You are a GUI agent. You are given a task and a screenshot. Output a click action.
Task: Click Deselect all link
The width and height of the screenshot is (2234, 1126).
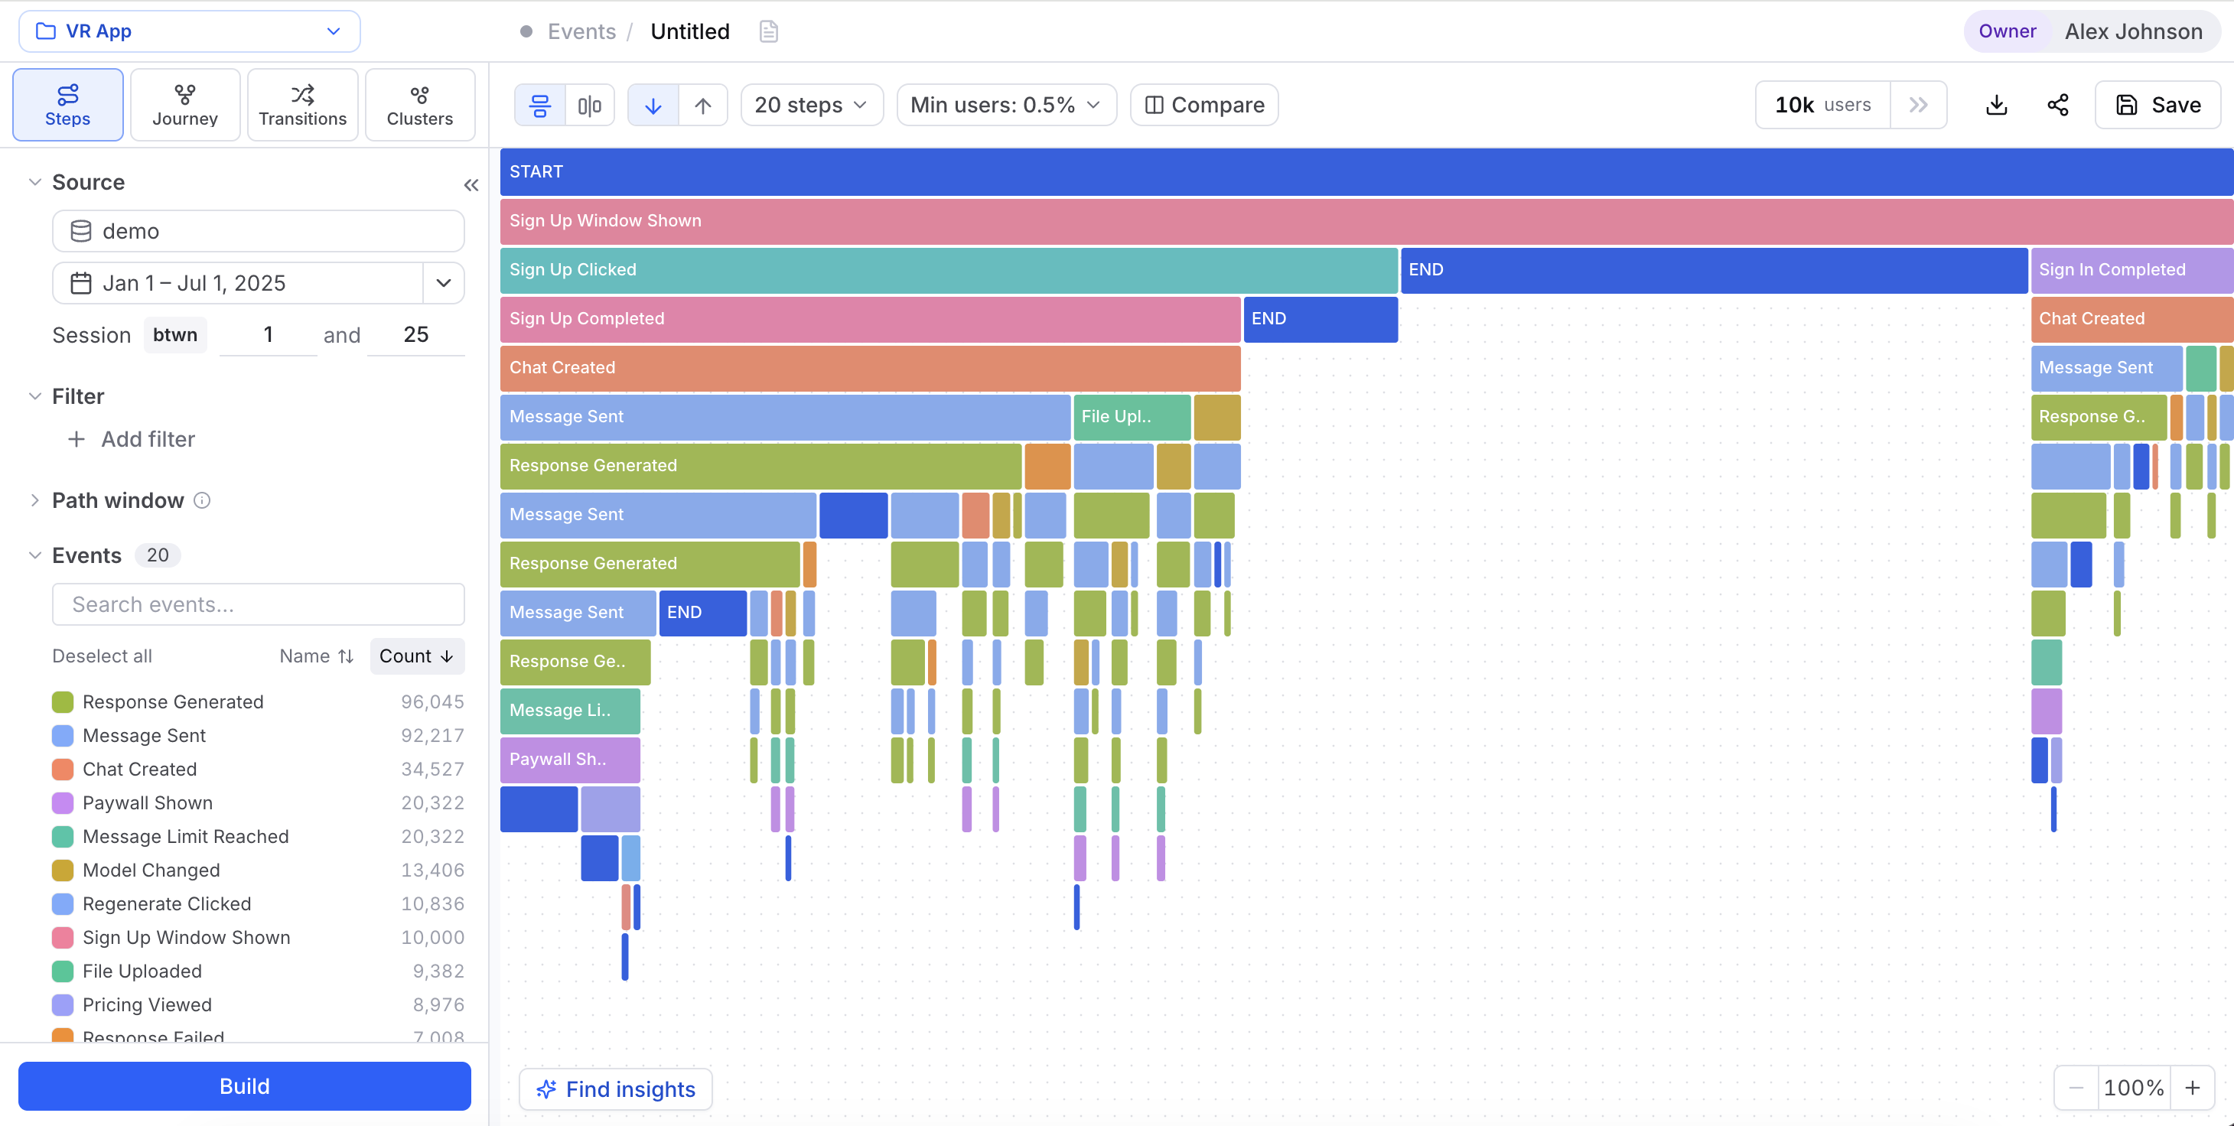point(103,656)
